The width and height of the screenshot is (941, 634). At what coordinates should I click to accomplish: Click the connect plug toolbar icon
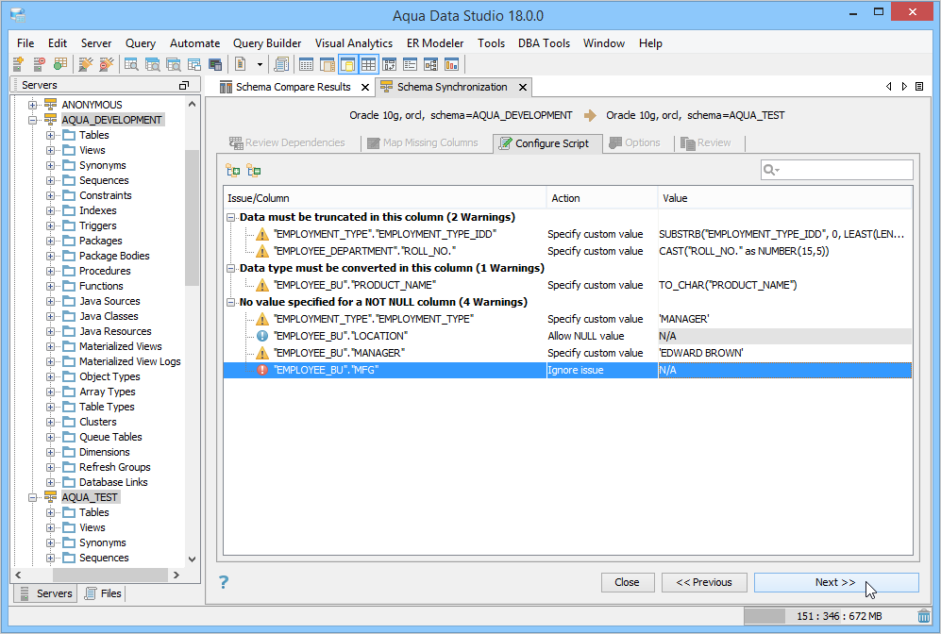[x=86, y=64]
